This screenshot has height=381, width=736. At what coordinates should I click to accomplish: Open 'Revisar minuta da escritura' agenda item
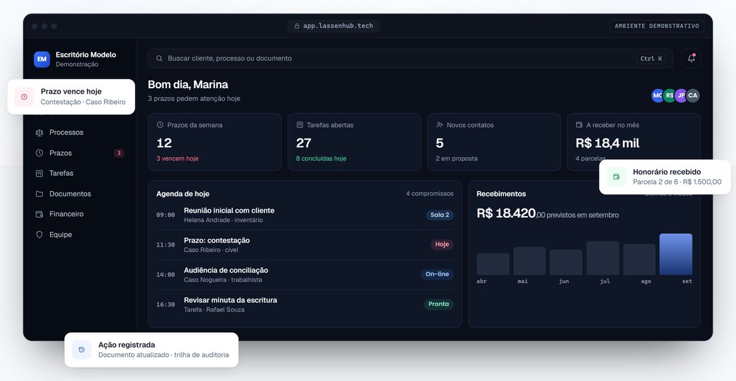(x=304, y=305)
